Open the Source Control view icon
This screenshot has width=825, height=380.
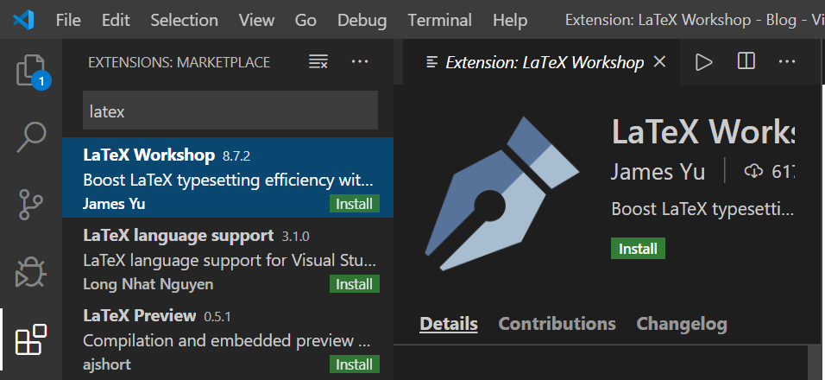pos(31,205)
